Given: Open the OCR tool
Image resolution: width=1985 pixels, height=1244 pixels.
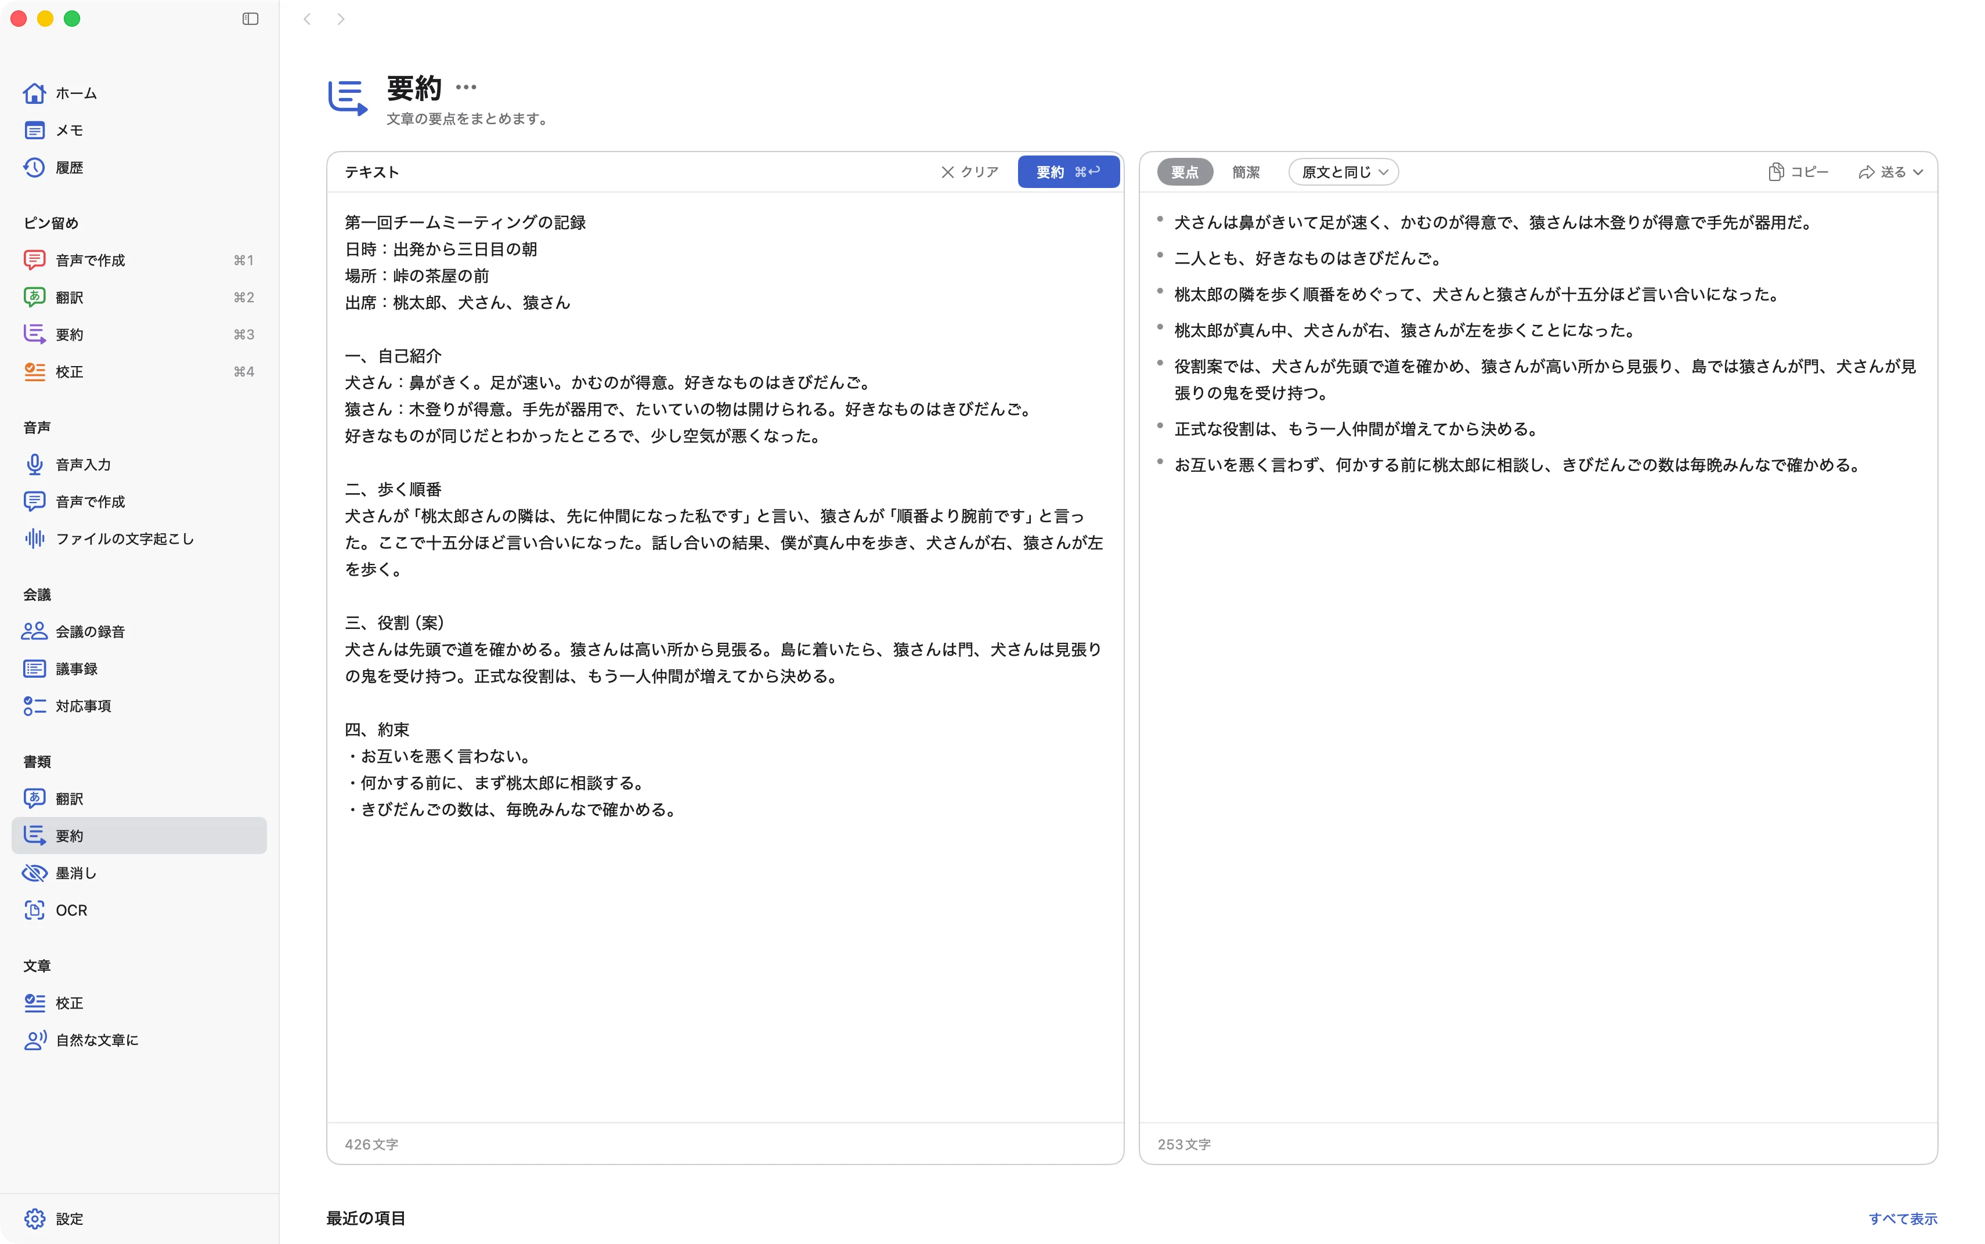Looking at the screenshot, I should click(x=139, y=910).
